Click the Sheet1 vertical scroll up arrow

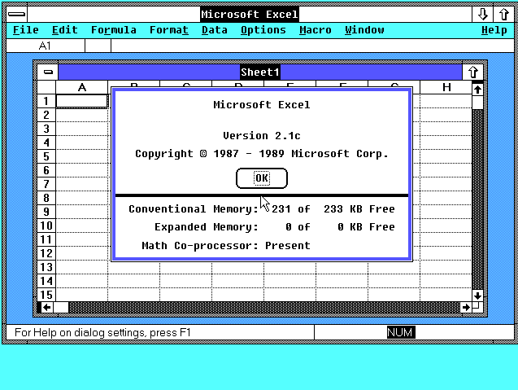[x=477, y=90]
